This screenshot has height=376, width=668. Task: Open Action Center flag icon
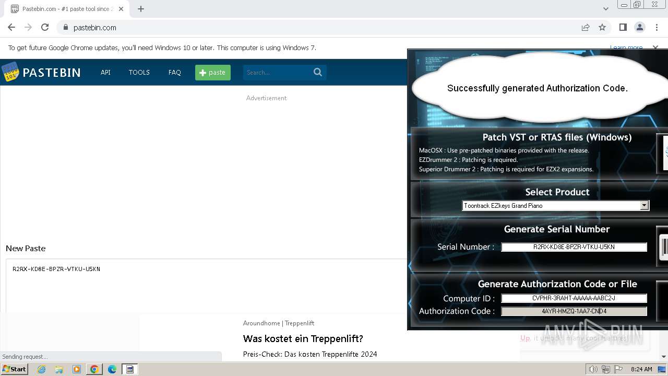pyautogui.click(x=618, y=369)
